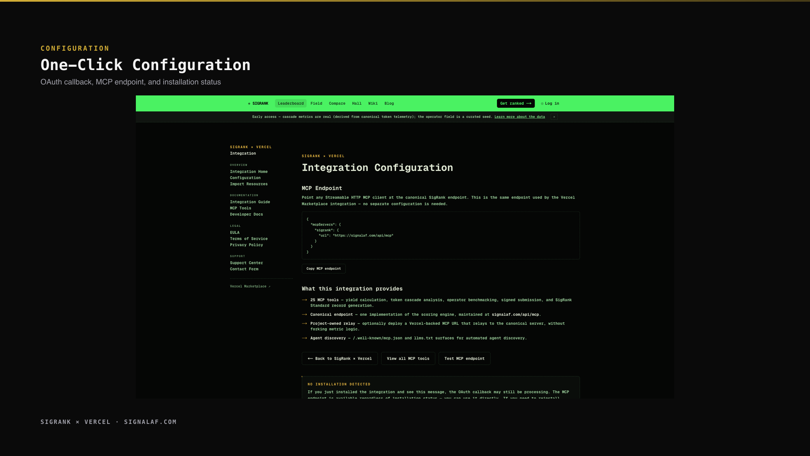
Task: Open Developer Docs in sidebar
Action: point(246,214)
